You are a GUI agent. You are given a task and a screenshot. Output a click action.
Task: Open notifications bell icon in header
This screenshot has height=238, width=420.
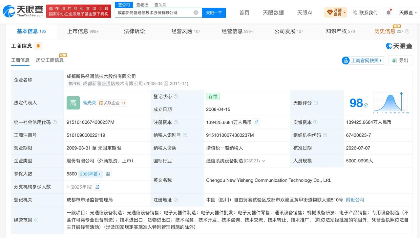[x=388, y=12]
